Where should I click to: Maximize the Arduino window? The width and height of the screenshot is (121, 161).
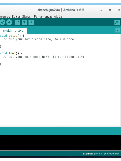pos(110,10)
